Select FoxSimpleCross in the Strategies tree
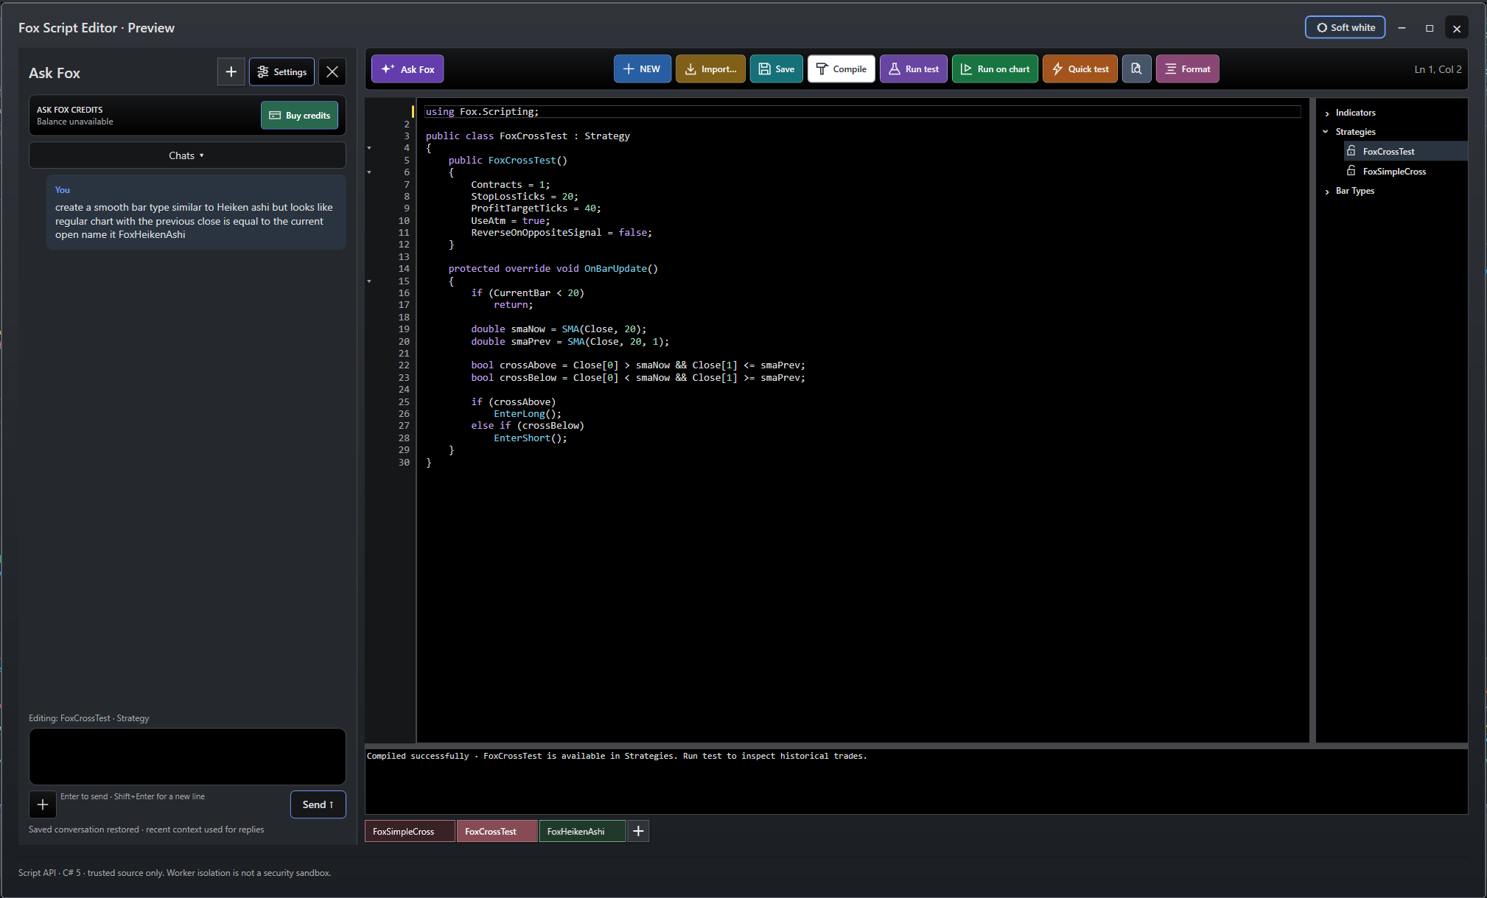The width and height of the screenshot is (1487, 898). pos(1394,171)
